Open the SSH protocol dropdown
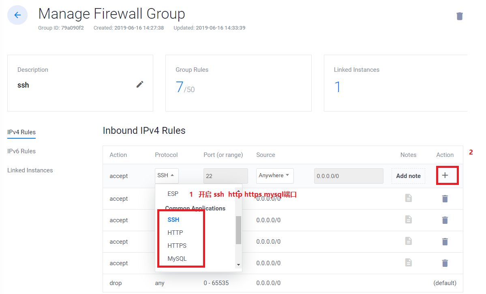Image resolution: width=486 pixels, height=294 pixels. [x=167, y=176]
